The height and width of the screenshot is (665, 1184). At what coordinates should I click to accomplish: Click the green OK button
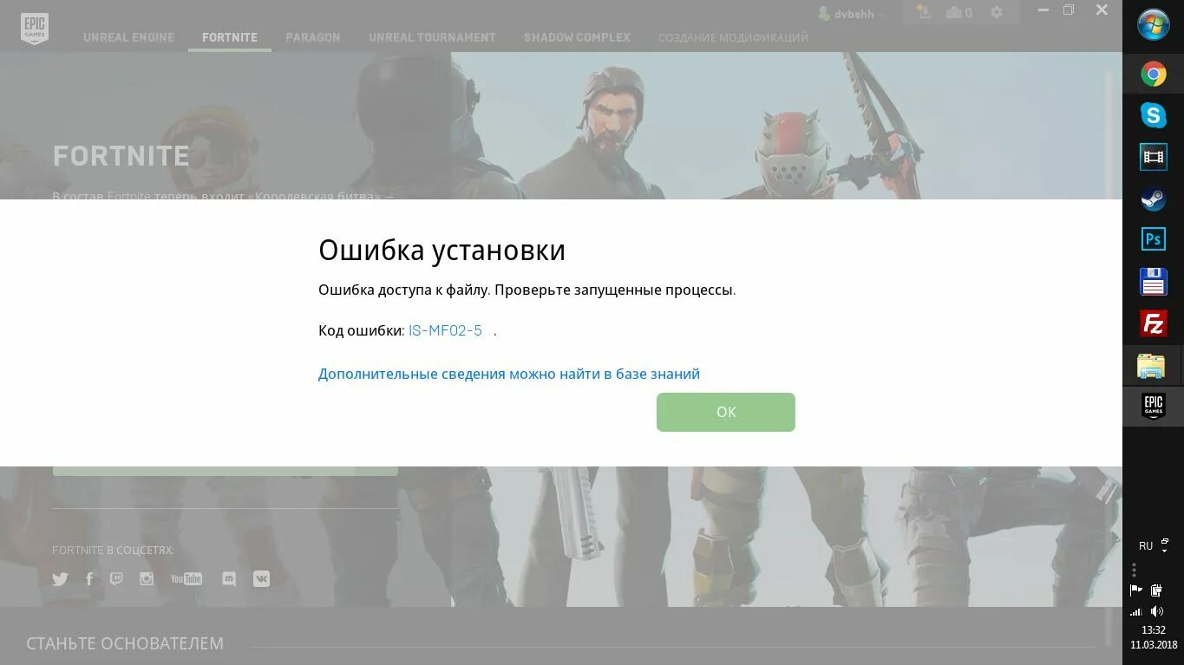click(x=725, y=412)
